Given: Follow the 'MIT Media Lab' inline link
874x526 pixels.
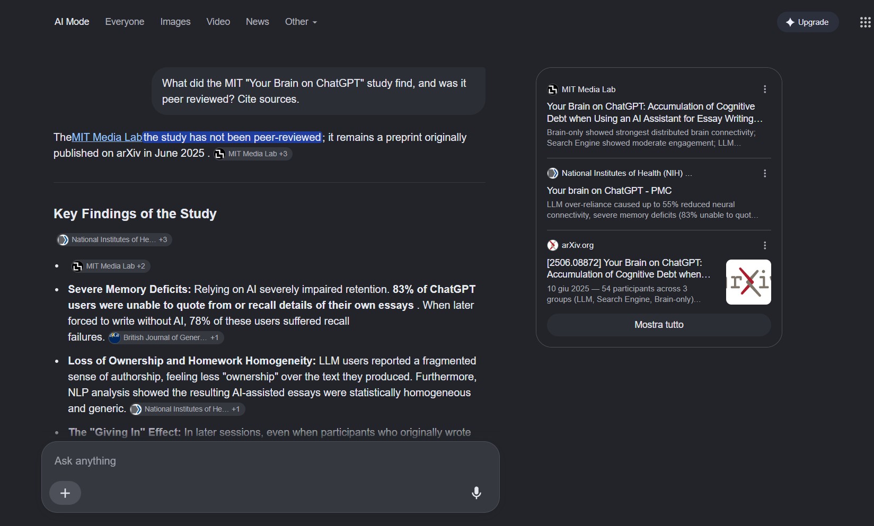Looking at the screenshot, I should [x=107, y=137].
